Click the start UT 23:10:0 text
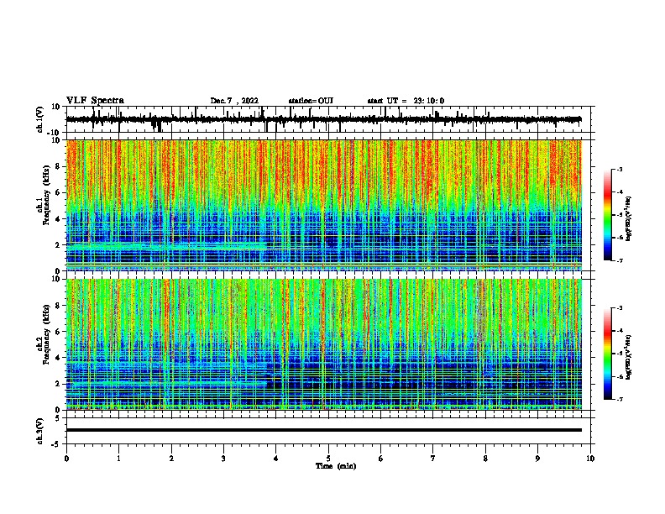Viewport: 665px width, 514px height. tap(406, 101)
